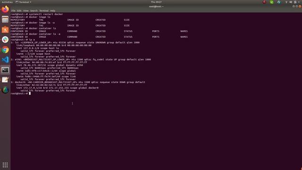302x170 pixels.
Task: Expand the system menu arrow
Action: [x=299, y=2]
